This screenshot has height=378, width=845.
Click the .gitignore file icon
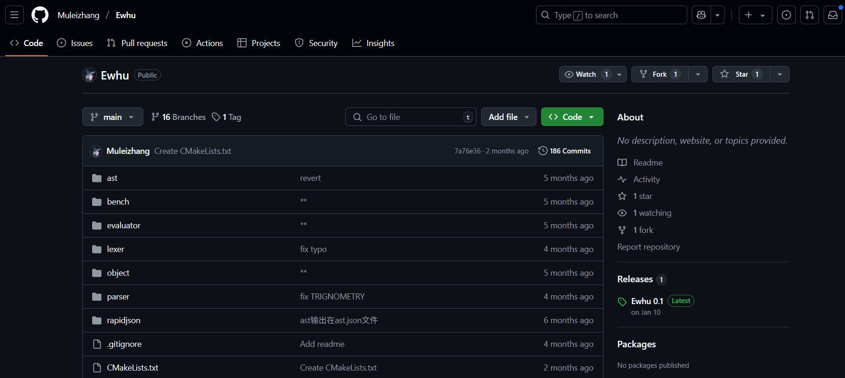97,344
